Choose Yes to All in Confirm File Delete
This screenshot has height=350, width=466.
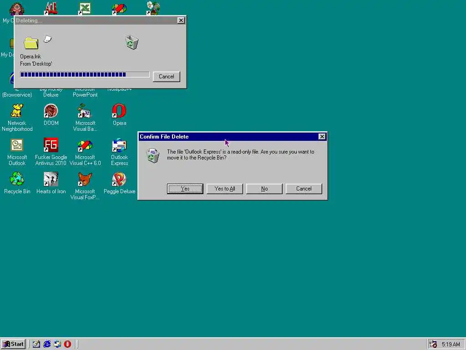click(x=225, y=189)
